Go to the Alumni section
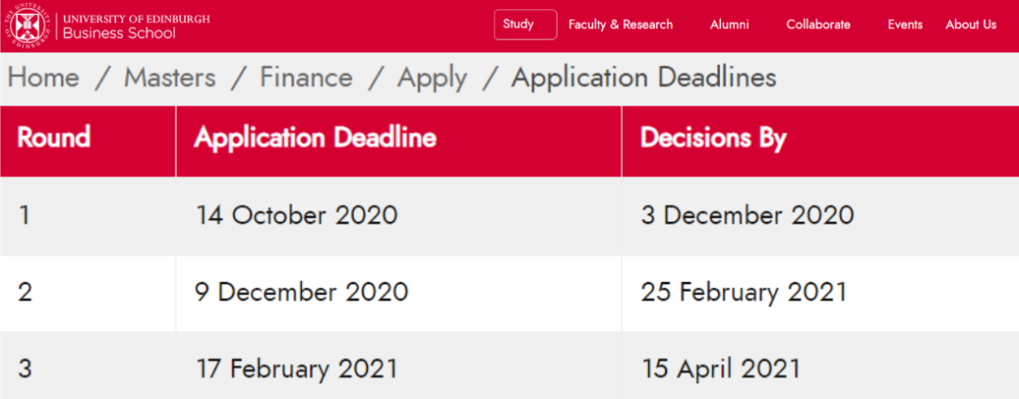This screenshot has height=399, width=1019. 729,25
